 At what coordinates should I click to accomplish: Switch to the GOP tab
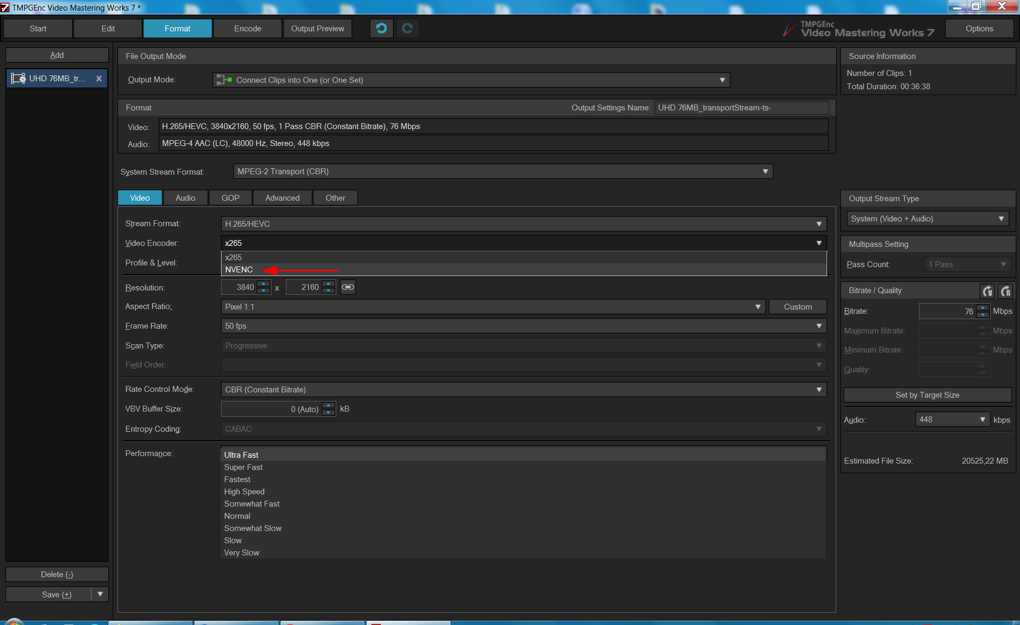pos(230,198)
